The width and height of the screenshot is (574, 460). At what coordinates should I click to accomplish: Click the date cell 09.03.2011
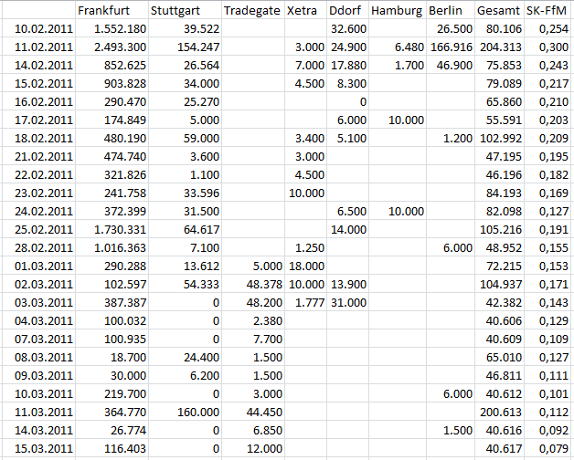click(x=38, y=375)
